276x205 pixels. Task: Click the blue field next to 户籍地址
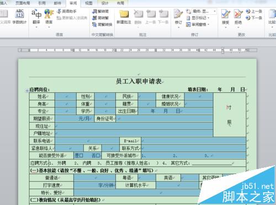pos(134,133)
